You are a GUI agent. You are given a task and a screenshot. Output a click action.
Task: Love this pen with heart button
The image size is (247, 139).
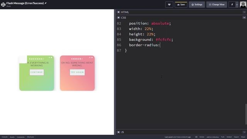[169, 5]
